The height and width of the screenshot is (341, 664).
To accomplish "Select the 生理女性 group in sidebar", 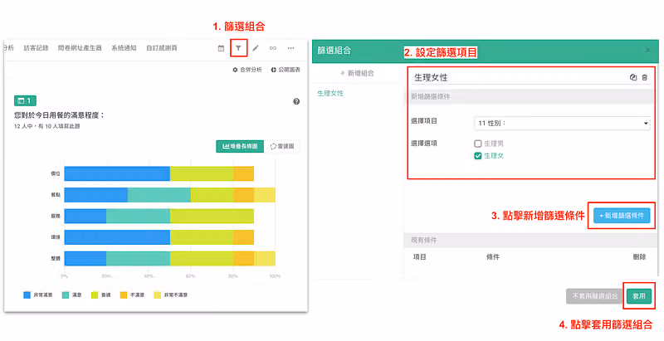I will coord(330,93).
